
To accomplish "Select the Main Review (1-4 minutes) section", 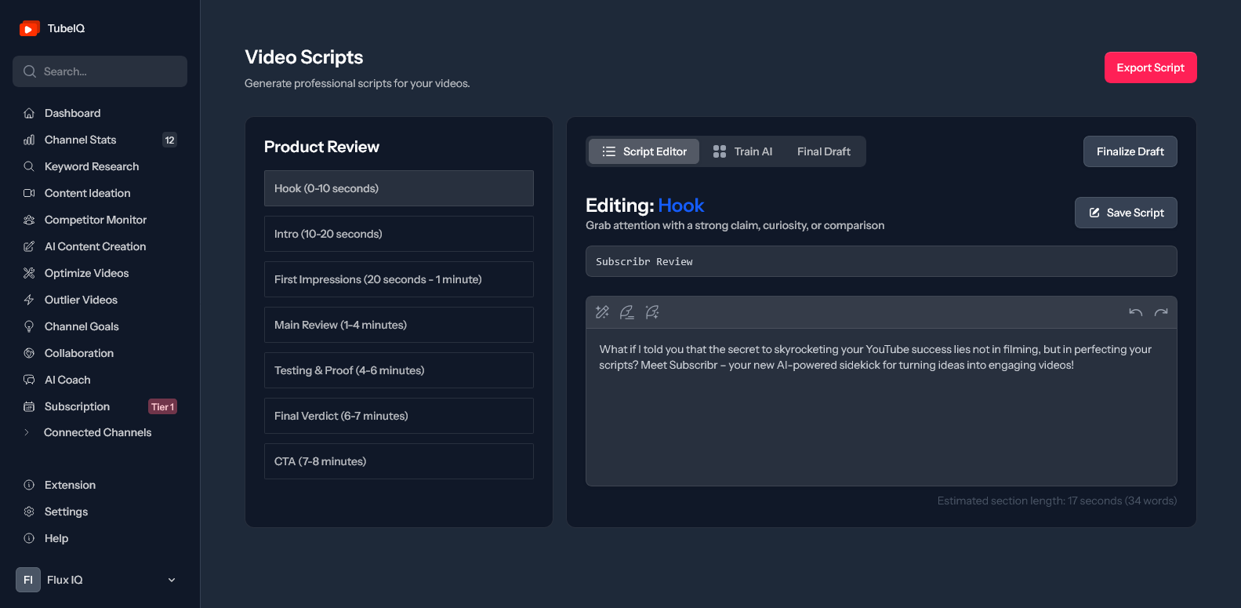I will pos(399,325).
